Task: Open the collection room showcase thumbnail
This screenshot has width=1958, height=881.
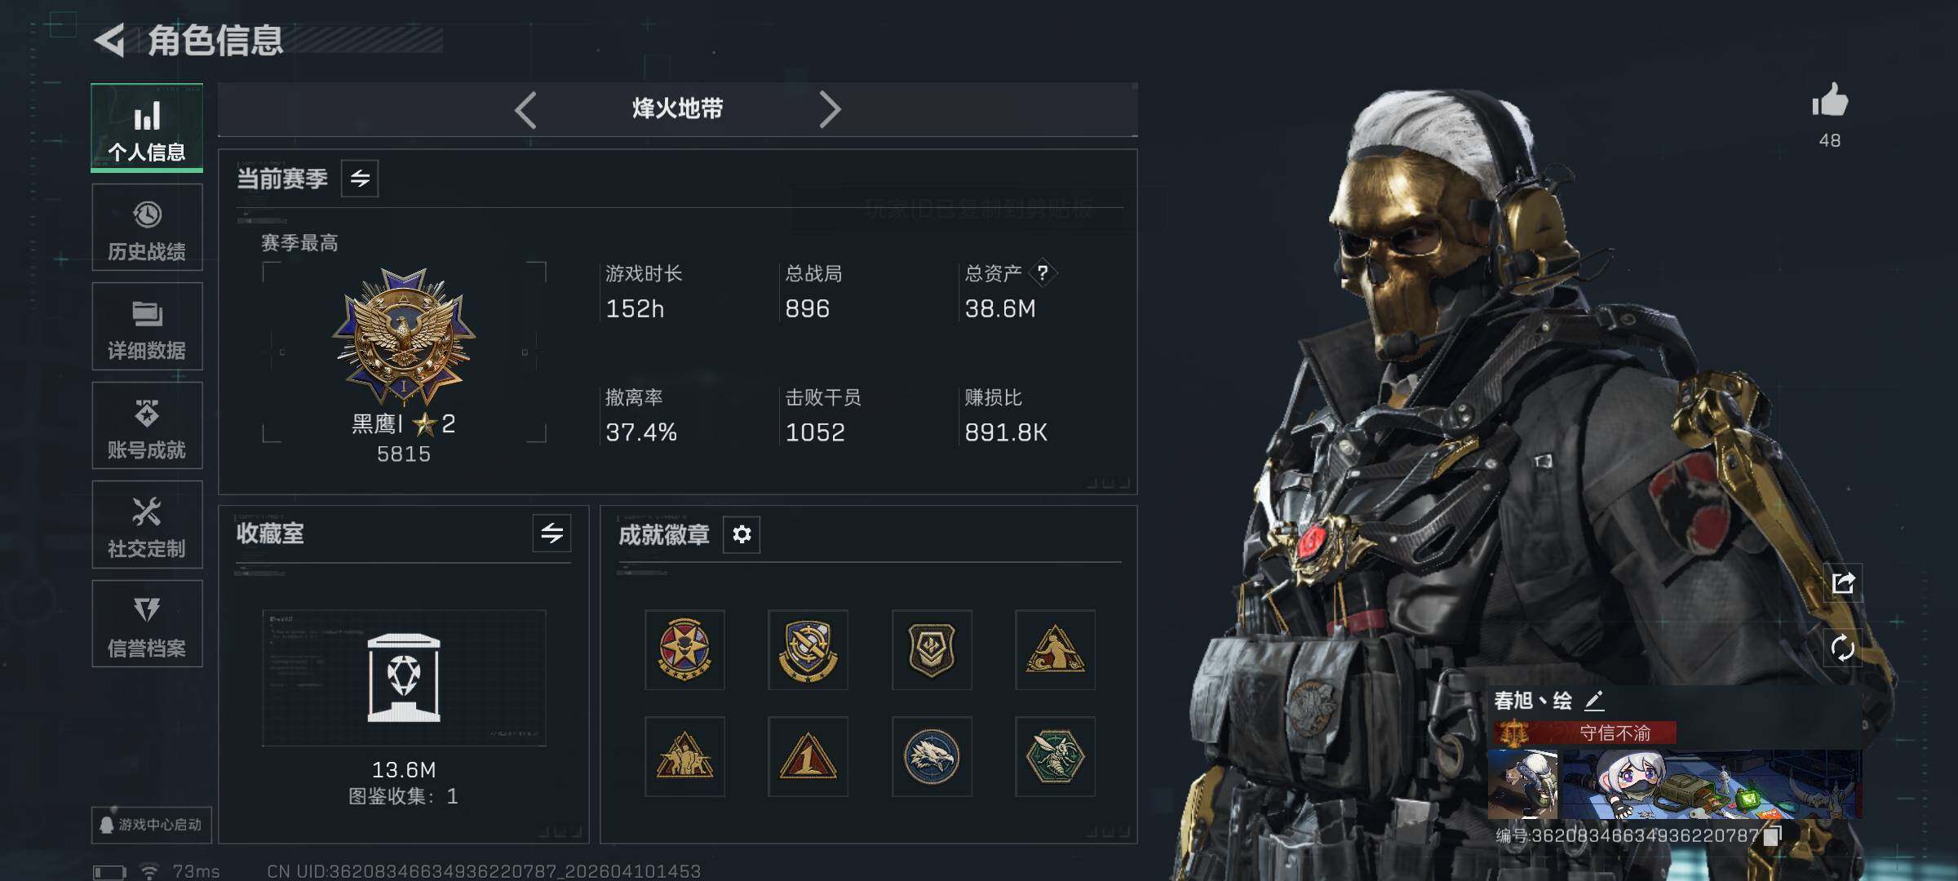Action: click(x=404, y=678)
